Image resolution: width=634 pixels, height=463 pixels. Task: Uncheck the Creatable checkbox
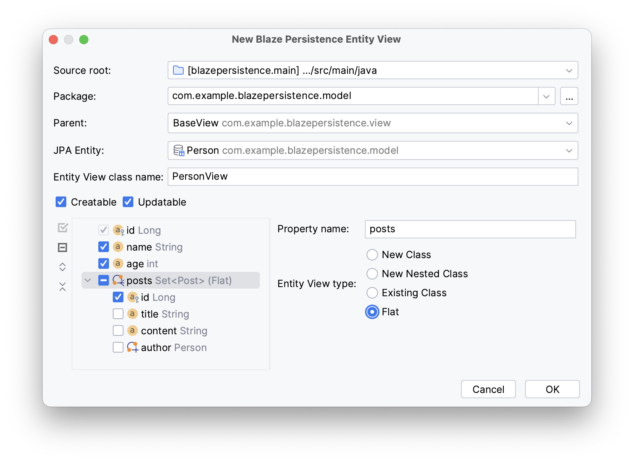(61, 202)
